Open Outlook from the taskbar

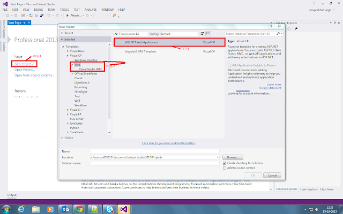[65, 209]
